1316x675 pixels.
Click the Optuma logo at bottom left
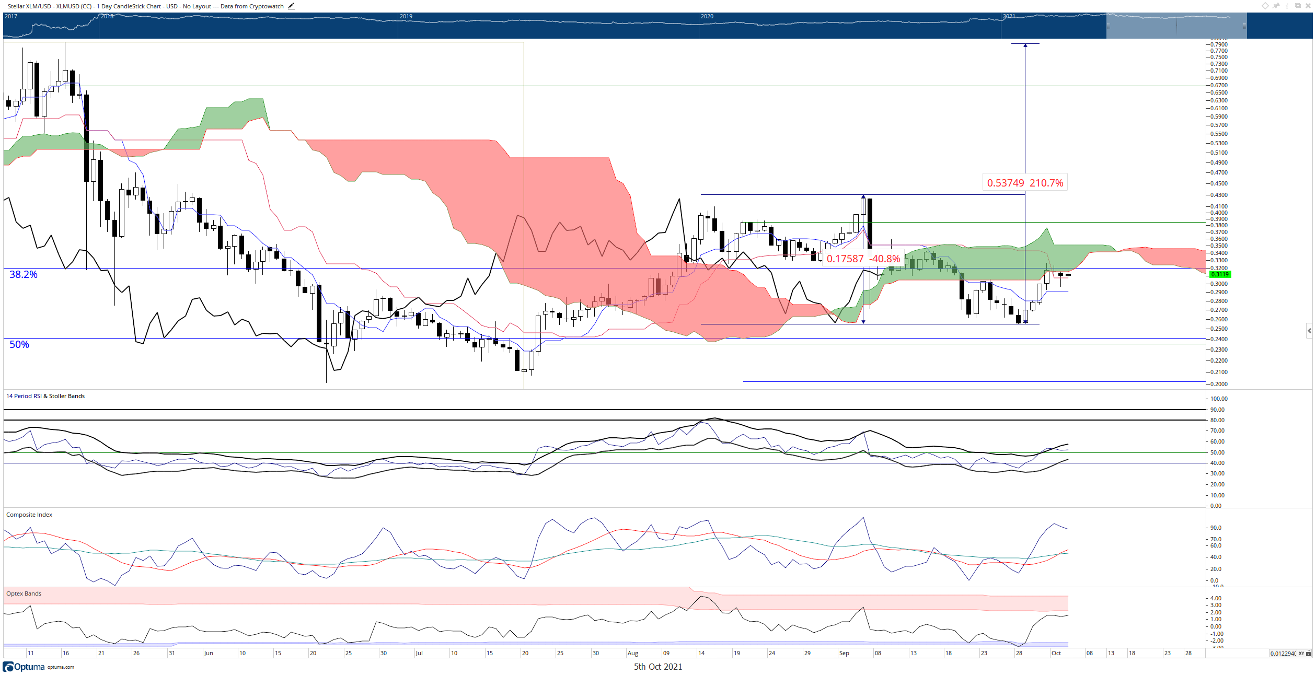[24, 667]
